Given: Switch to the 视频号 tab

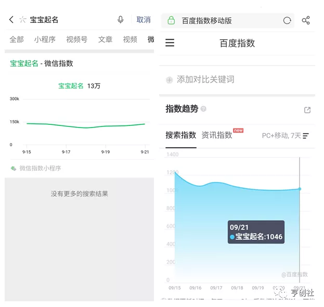Looking at the screenshot, I should 76,39.
